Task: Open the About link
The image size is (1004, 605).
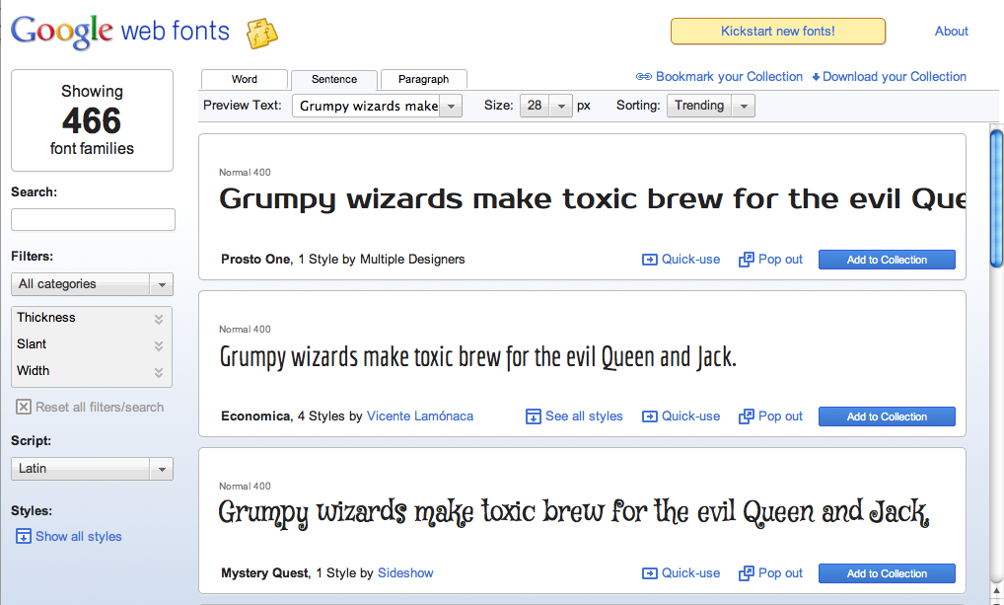Action: pos(952,32)
